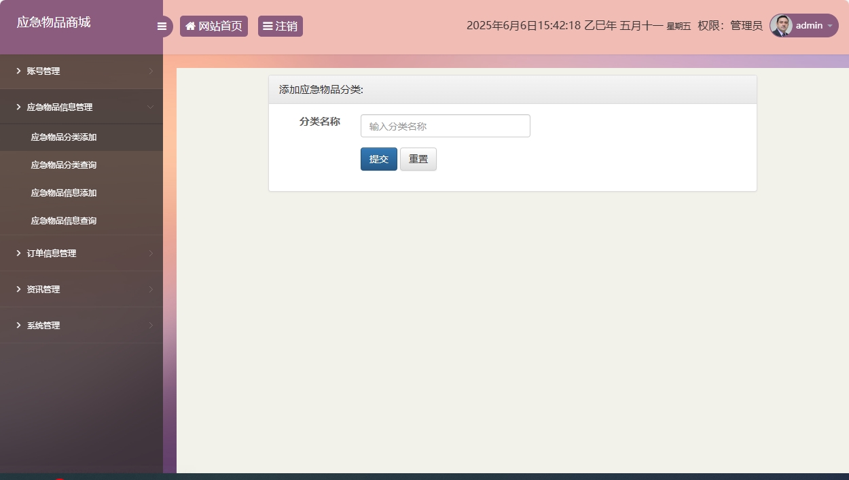The width and height of the screenshot is (849, 480).
Task: Click inside the 分类名称 input field
Action: [x=445, y=126]
